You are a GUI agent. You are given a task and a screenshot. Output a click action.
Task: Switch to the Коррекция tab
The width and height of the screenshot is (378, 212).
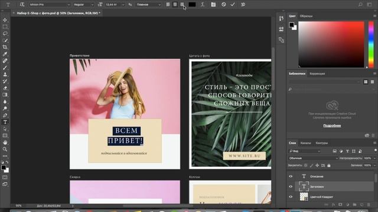tap(317, 74)
